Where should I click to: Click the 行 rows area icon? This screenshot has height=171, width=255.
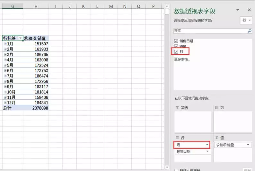[x=177, y=138]
